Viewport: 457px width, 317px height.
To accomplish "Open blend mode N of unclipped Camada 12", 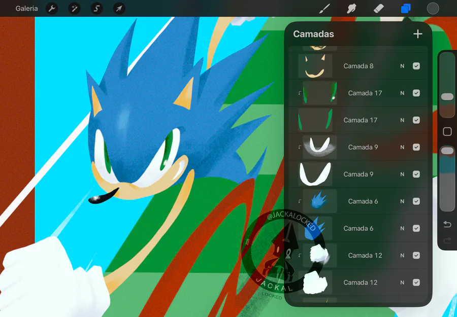I will click(x=402, y=283).
